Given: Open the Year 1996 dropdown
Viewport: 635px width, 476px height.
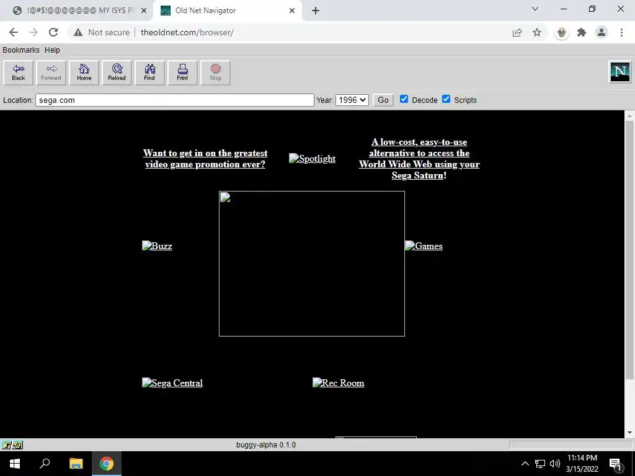Looking at the screenshot, I should coord(352,100).
